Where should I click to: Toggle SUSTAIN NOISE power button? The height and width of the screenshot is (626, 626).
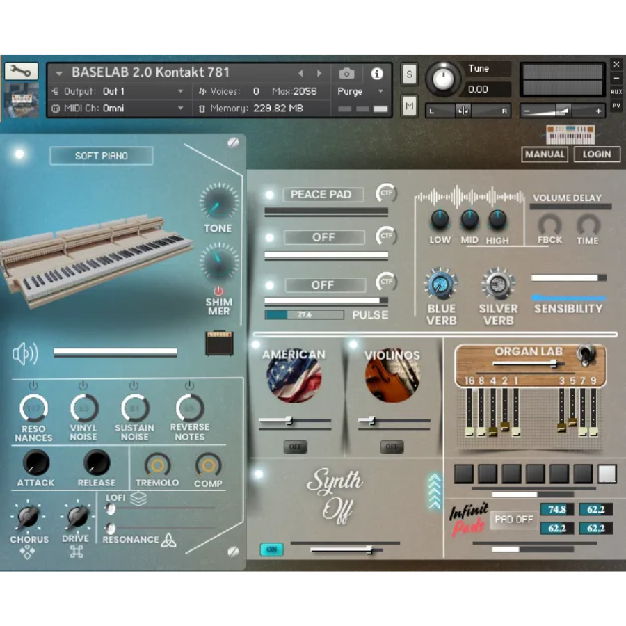coord(134,385)
